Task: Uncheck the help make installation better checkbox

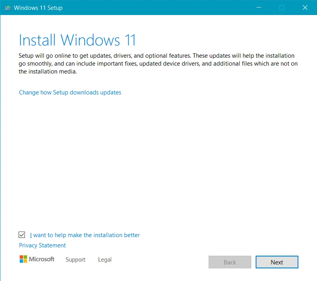Action: tap(22, 235)
